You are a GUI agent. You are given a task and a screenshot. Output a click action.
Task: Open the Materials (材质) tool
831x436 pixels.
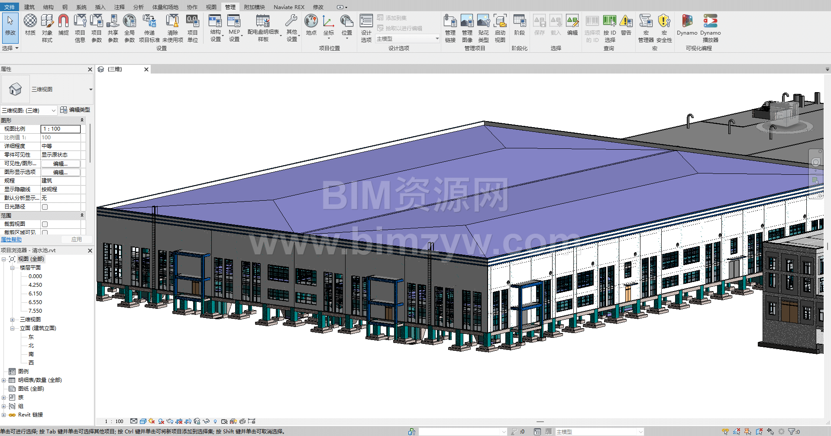coord(30,25)
